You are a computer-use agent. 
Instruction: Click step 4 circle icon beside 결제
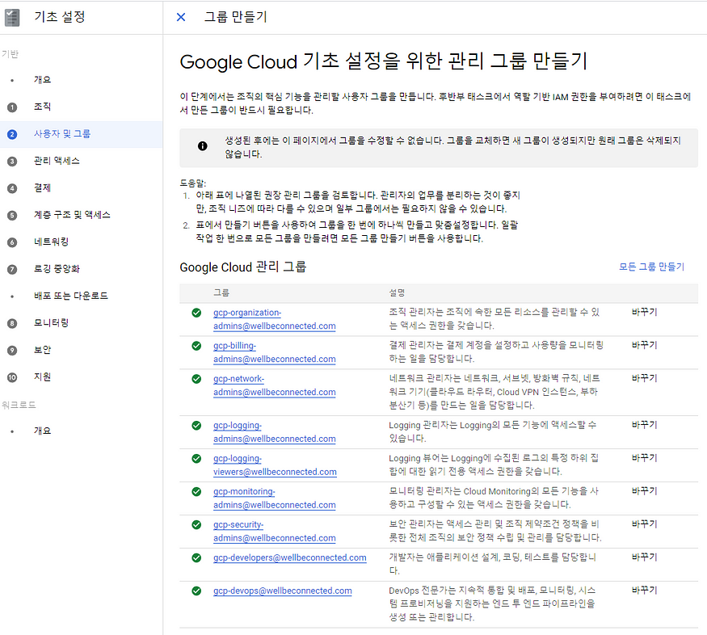(12, 188)
